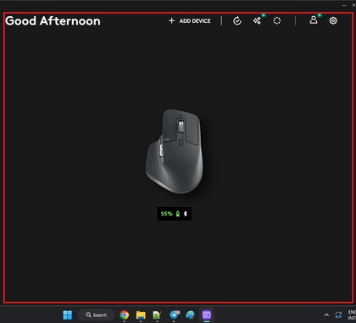Image resolution: width=356 pixels, height=323 pixels.
Task: Expand the system tray hidden icons chevron
Action: coord(326,315)
